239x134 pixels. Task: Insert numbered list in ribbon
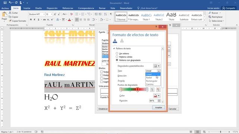pyautogui.click(x=83, y=14)
